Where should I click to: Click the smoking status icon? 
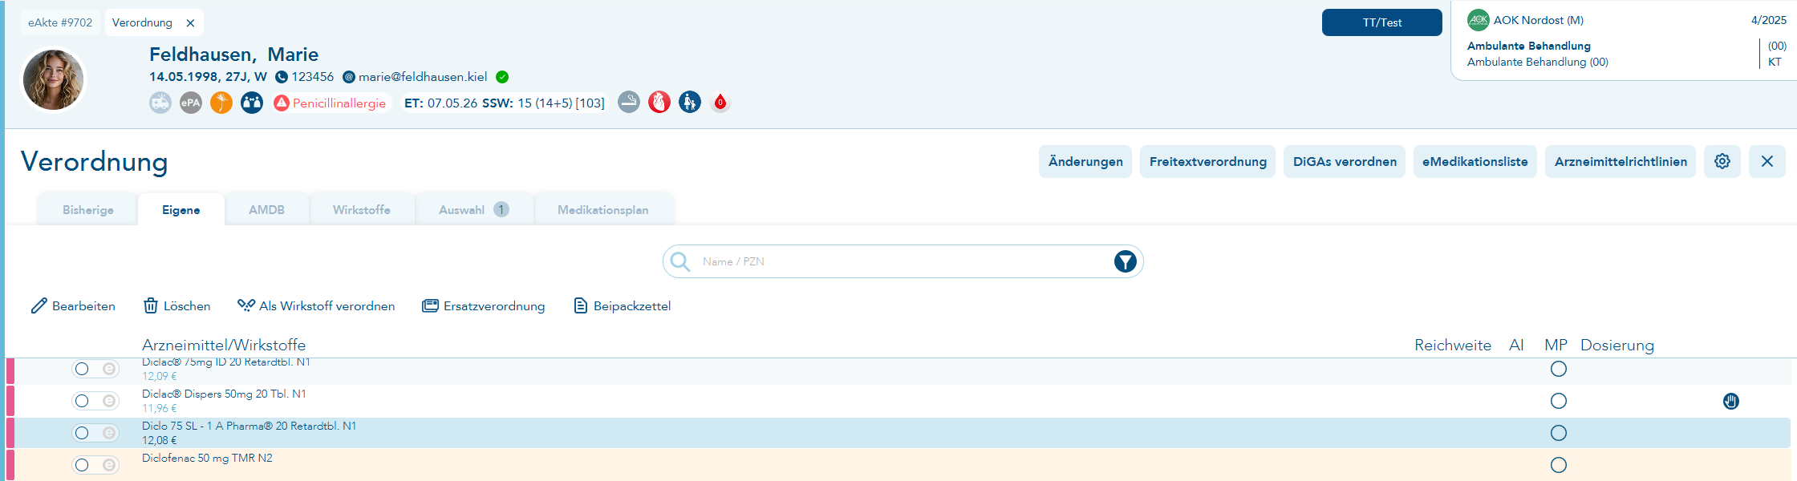(x=629, y=102)
